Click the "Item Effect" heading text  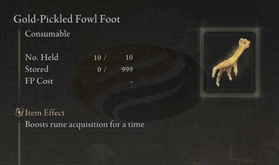pos(45,113)
